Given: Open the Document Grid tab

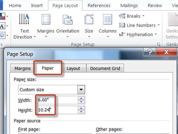Looking at the screenshot, I should (x=105, y=68).
